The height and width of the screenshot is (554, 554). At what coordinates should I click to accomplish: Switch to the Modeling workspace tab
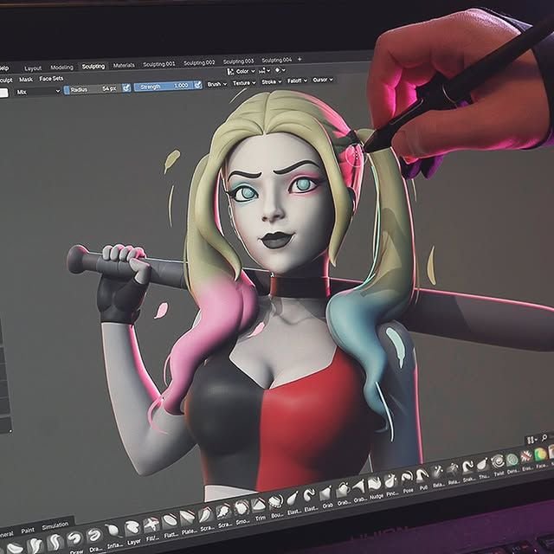tap(61, 68)
